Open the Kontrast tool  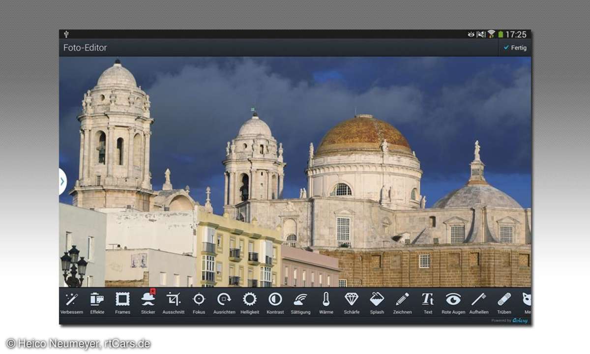coord(275,303)
